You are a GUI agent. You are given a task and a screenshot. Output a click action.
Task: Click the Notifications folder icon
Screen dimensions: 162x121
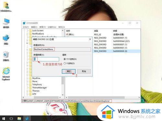[x=30, y=34]
